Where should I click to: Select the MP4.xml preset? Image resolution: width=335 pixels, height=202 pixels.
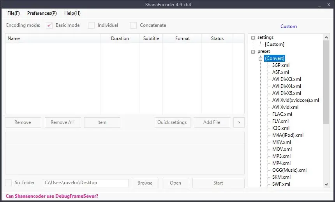(281, 163)
